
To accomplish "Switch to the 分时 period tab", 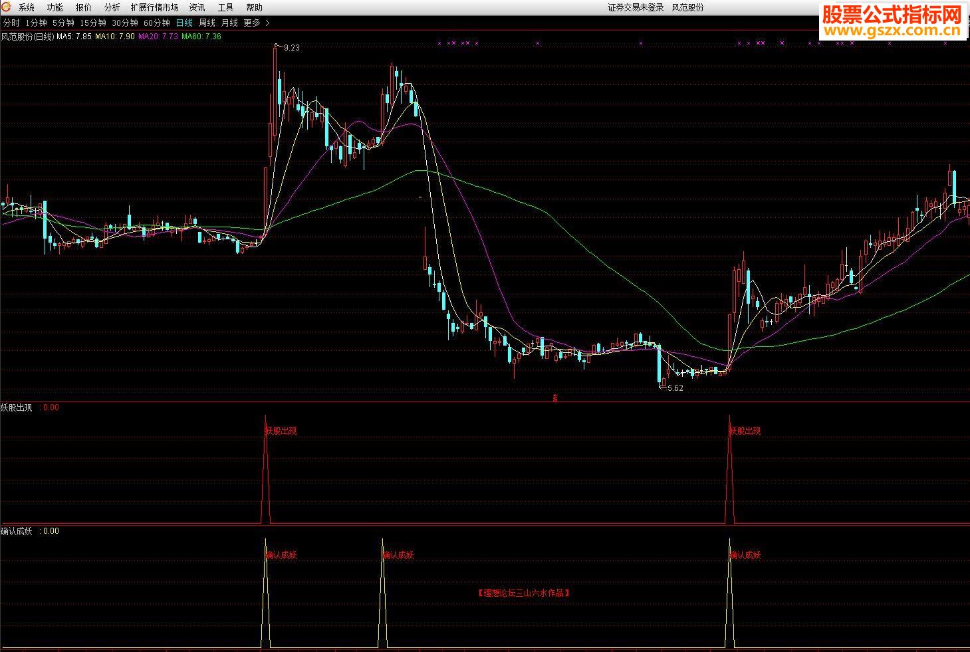I will click(x=11, y=23).
